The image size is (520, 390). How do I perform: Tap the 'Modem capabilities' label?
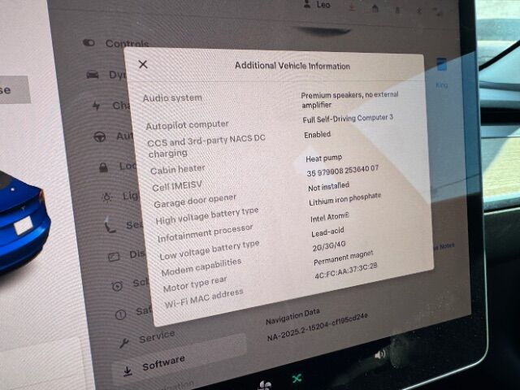point(201,267)
